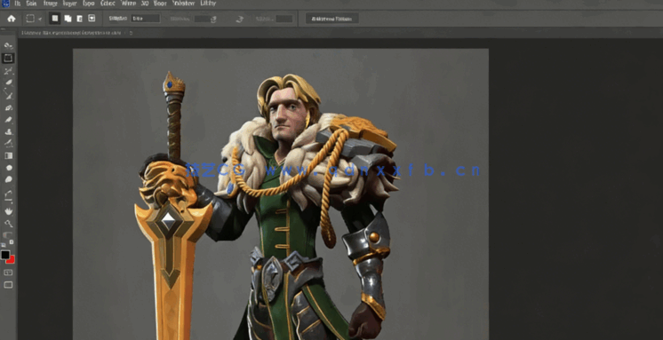Image resolution: width=663 pixels, height=340 pixels.
Task: Swap width and height arrows icon
Action: (x=240, y=19)
